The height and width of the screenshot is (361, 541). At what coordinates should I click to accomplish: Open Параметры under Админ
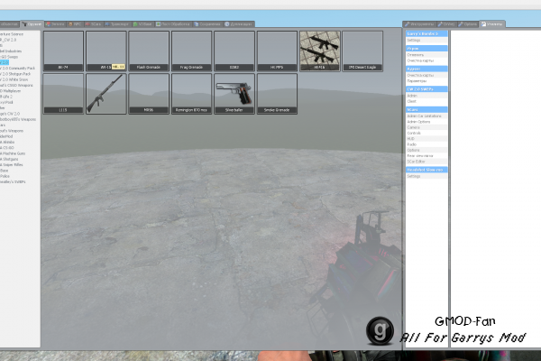pyautogui.click(x=426, y=81)
